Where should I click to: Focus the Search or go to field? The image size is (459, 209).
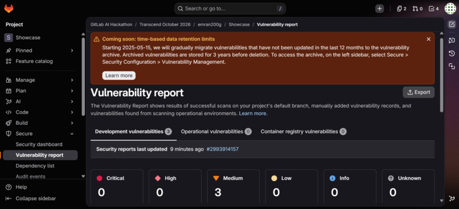(230, 9)
